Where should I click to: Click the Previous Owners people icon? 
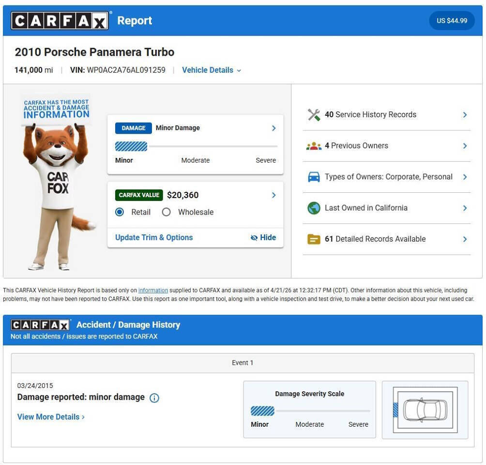tap(314, 146)
